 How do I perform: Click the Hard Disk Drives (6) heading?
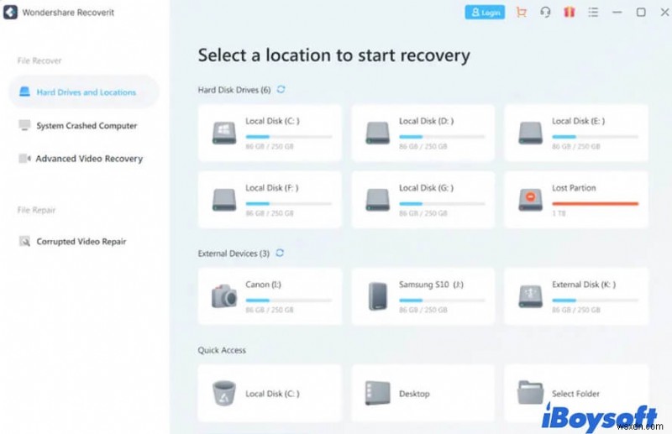pos(234,90)
